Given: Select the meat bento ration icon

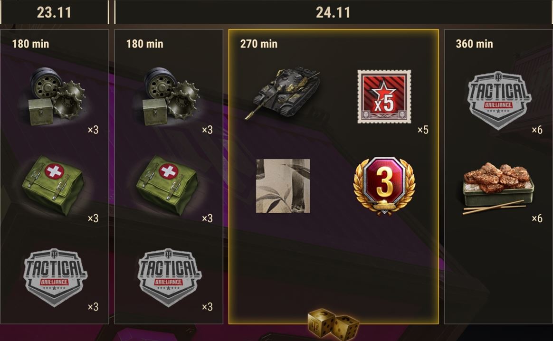Looking at the screenshot, I should pyautogui.click(x=498, y=188).
